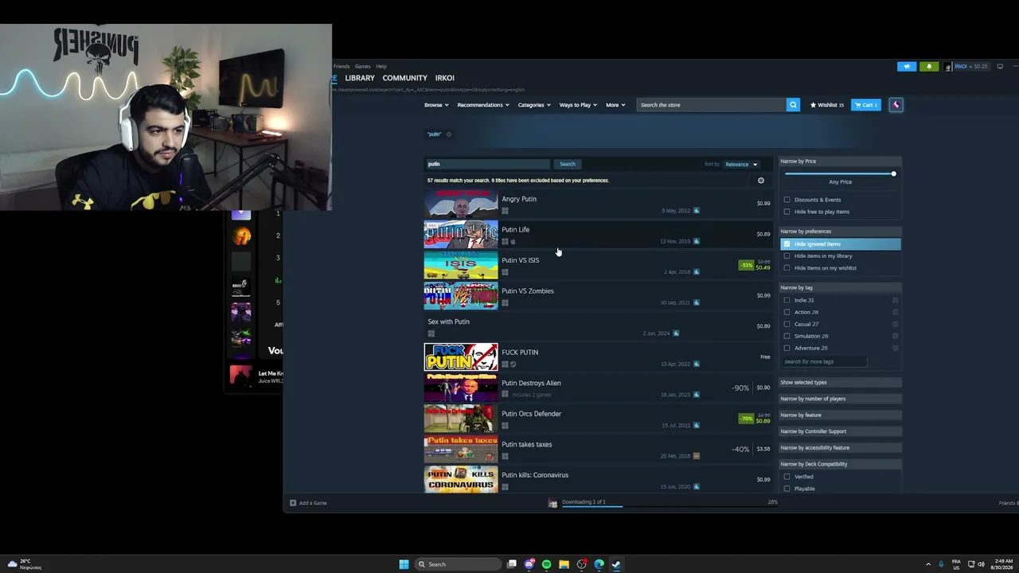Expand Narrow by number of players
The image size is (1019, 573).
pyautogui.click(x=840, y=399)
